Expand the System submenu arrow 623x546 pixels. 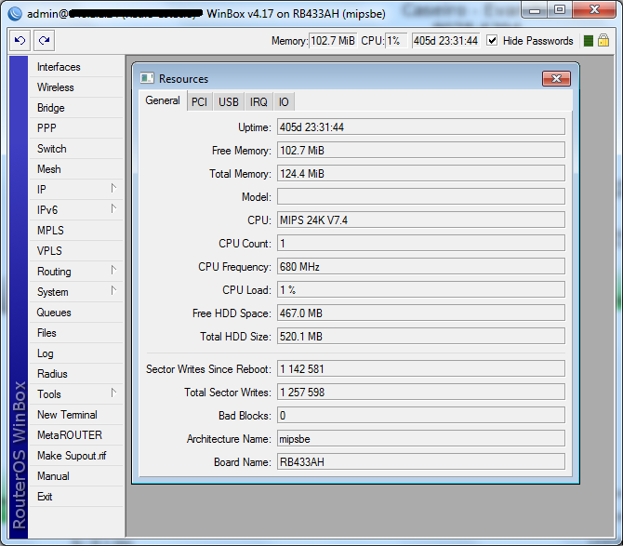[113, 290]
